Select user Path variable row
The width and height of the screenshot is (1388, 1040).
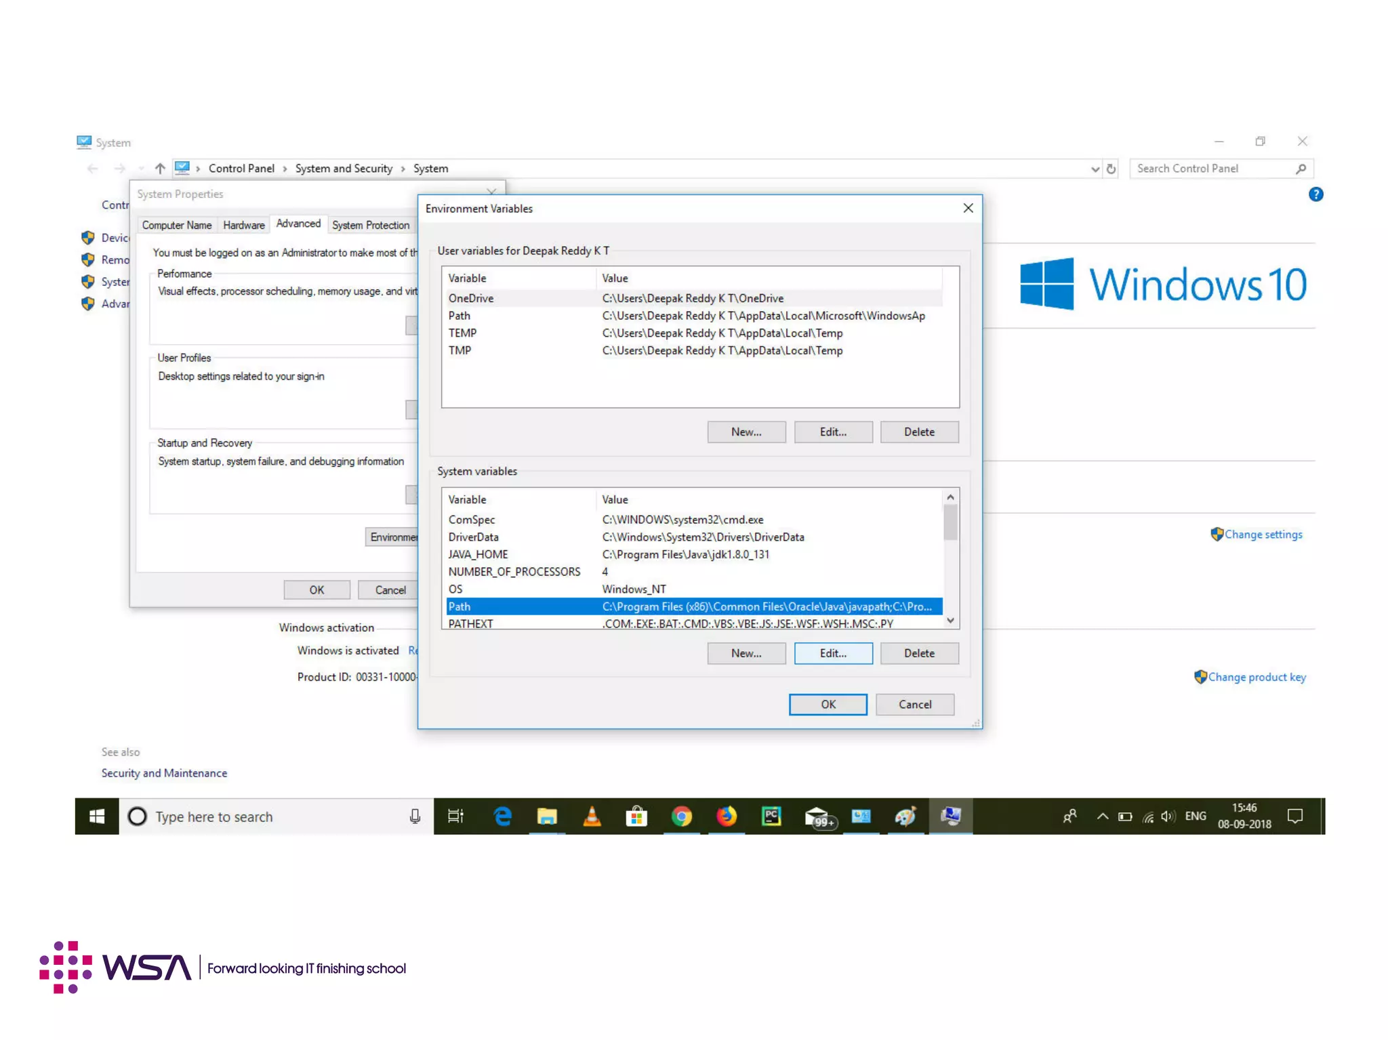[694, 316]
